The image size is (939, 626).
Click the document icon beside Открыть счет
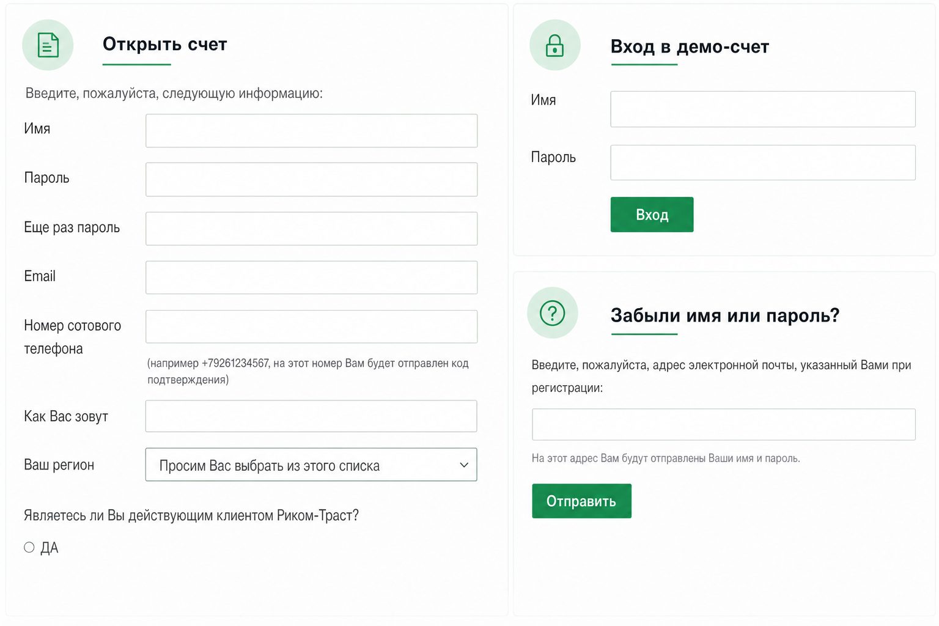tap(48, 45)
